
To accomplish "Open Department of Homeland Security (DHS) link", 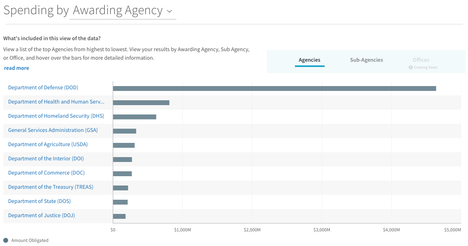I will [56, 116].
